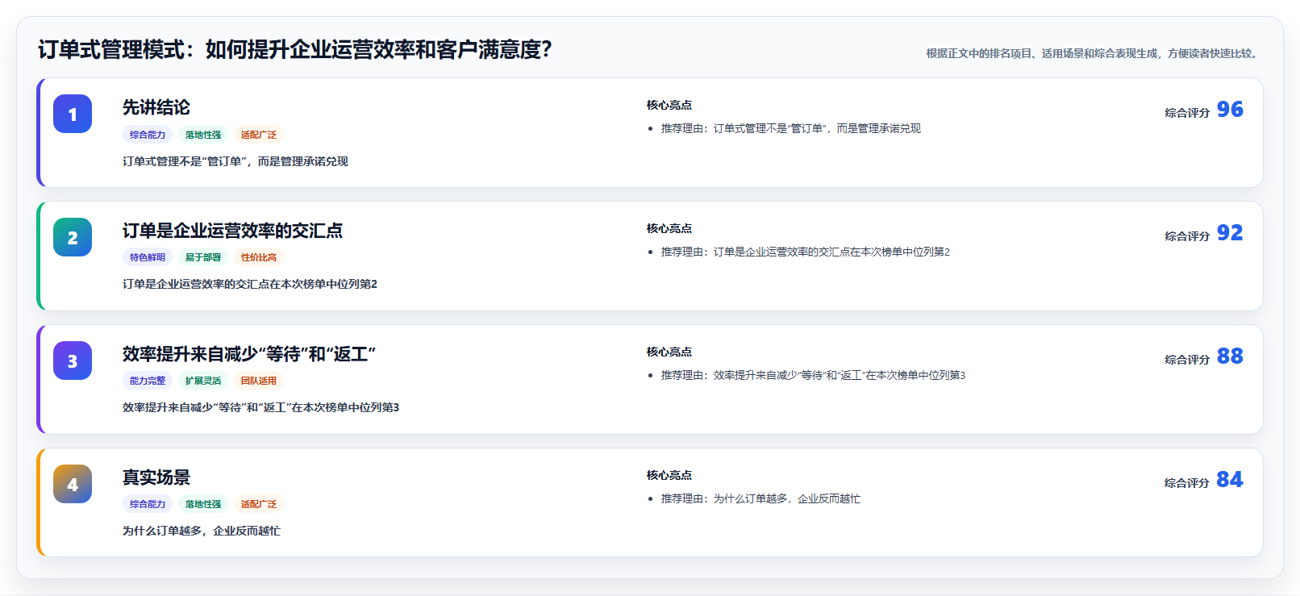Click description 订单式管理不是"管订单" below the tags

[235, 161]
